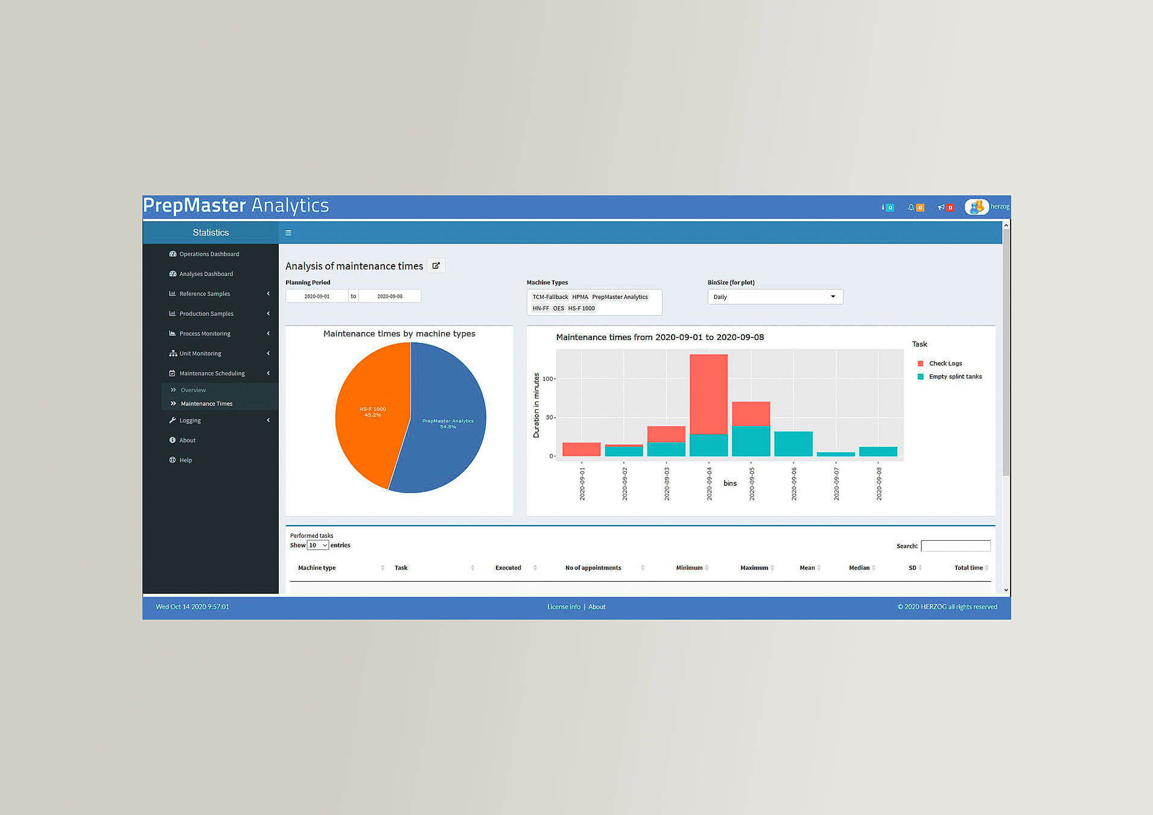Image resolution: width=1153 pixels, height=815 pixels.
Task: Open the BinSize Daily dropdown
Action: pos(775,297)
